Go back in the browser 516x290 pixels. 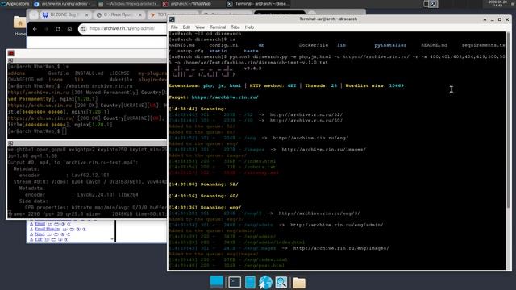click(x=35, y=29)
